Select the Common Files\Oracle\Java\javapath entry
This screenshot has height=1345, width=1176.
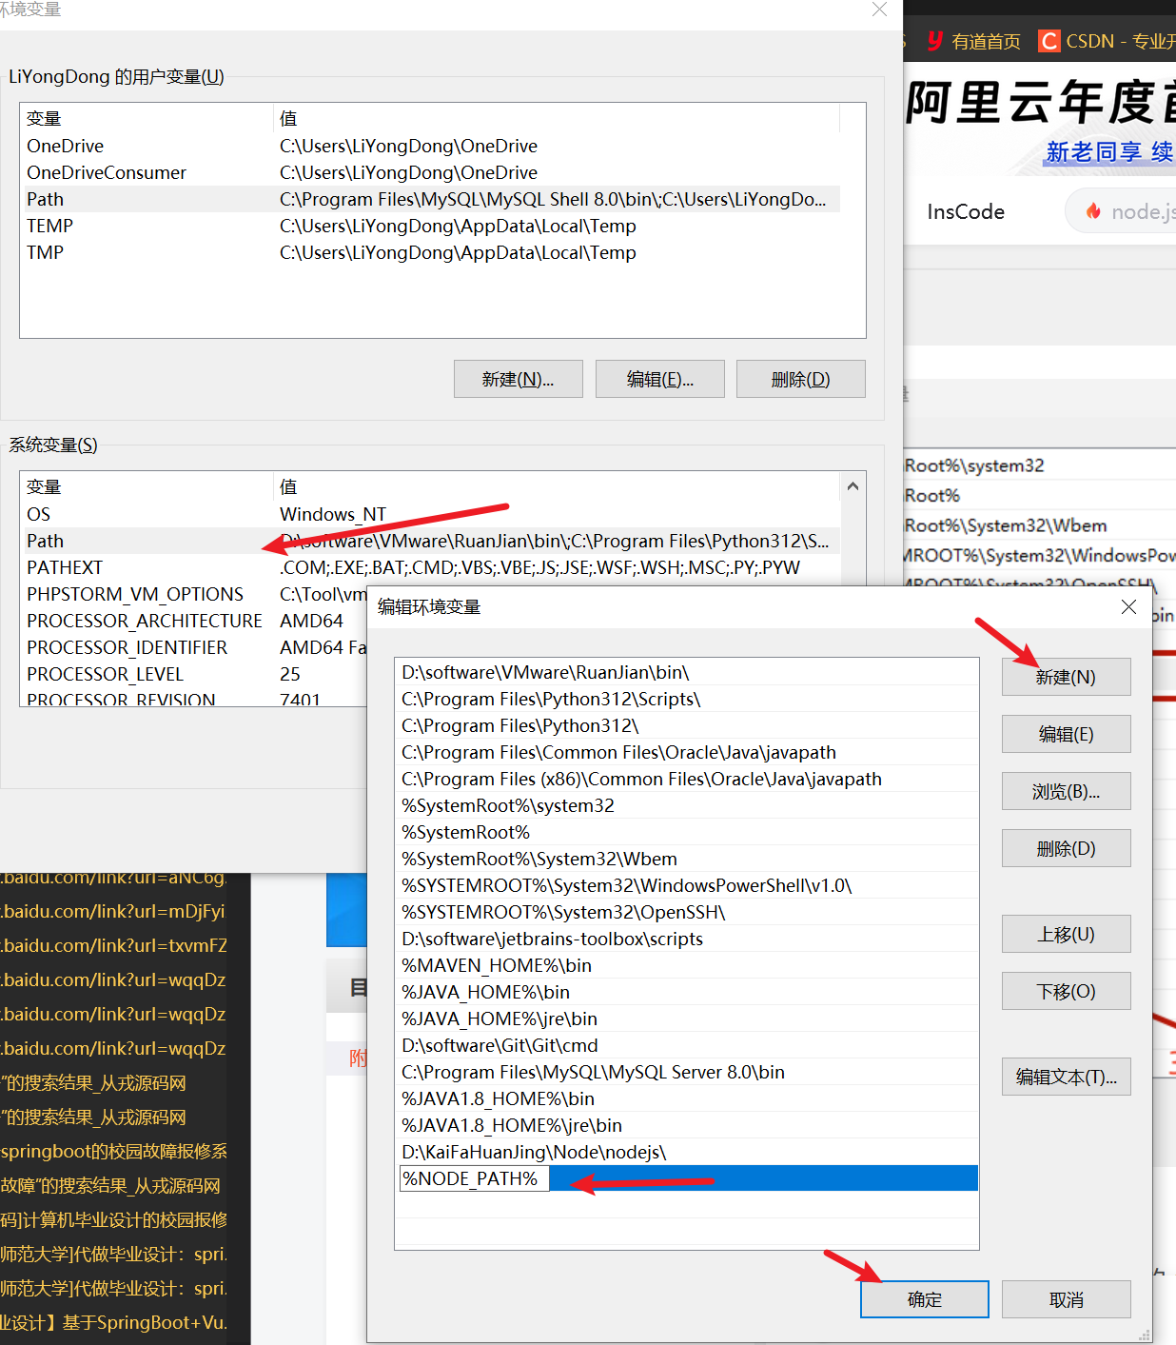(686, 752)
